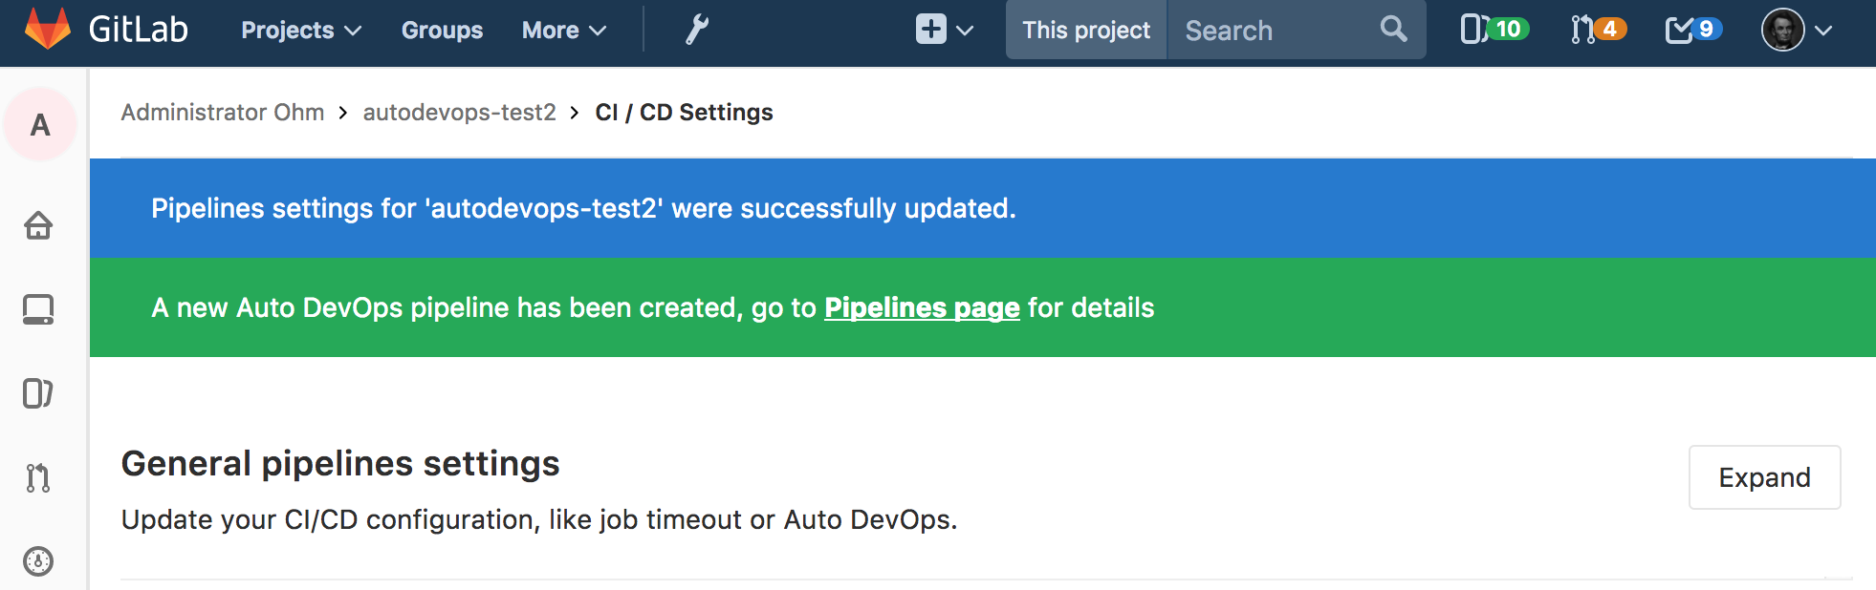Expand General pipelines settings section
Viewport: 1876px width, 590px height.
point(1763,477)
